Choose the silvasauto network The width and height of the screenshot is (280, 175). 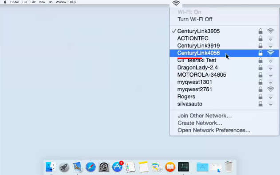click(224, 104)
